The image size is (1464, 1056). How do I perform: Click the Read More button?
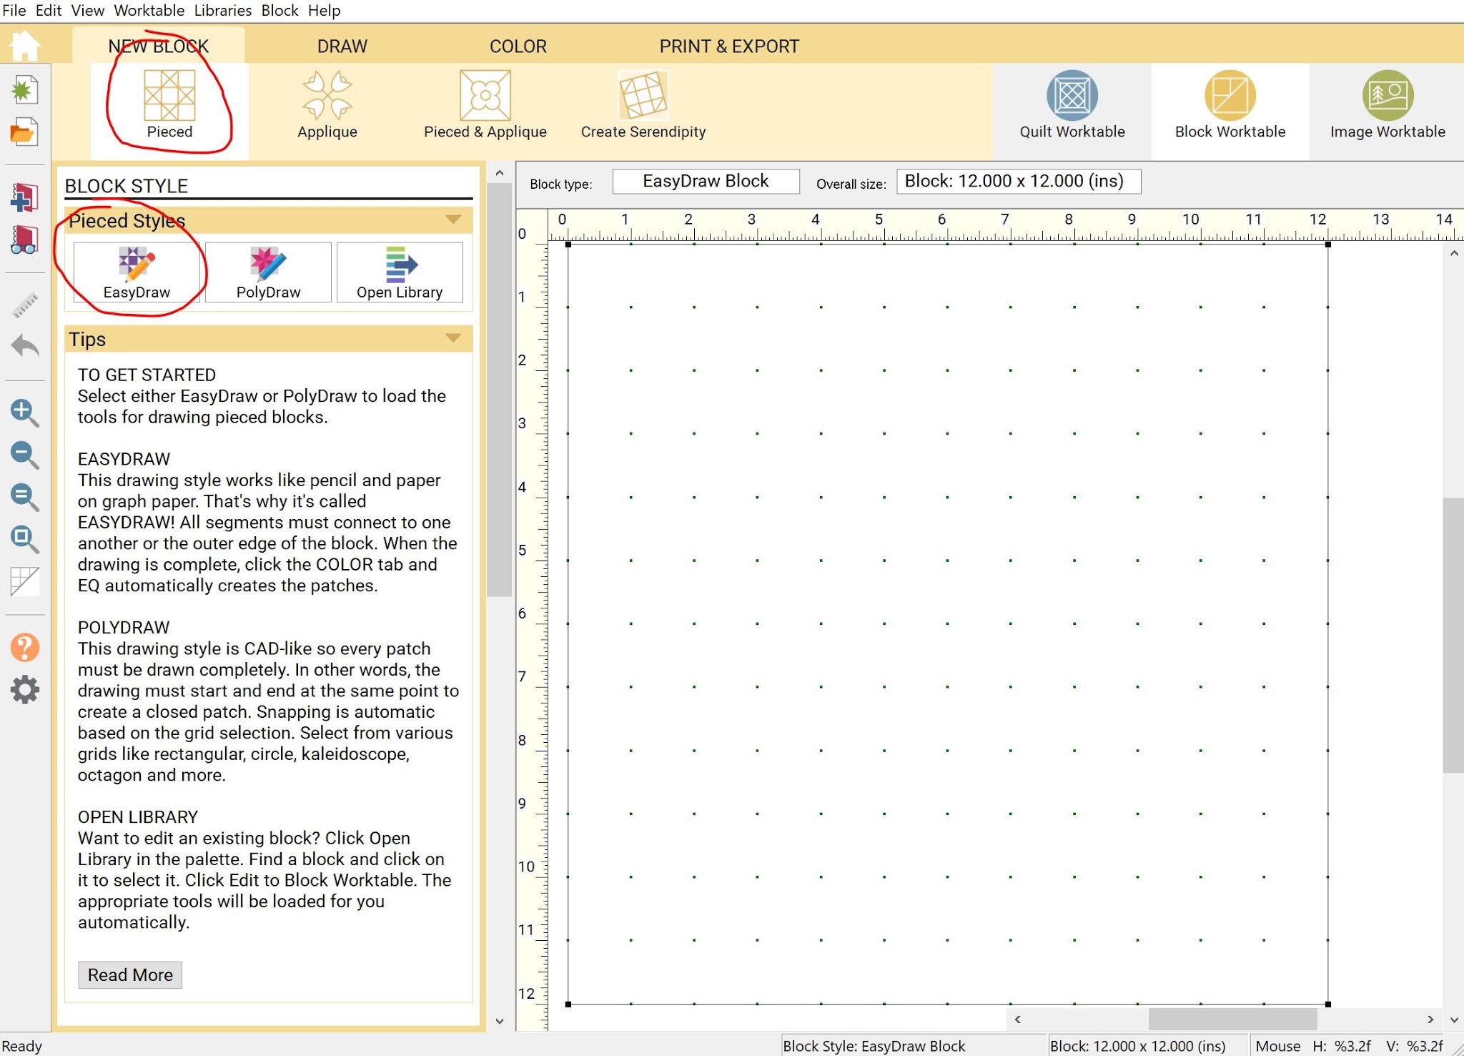[x=130, y=974]
